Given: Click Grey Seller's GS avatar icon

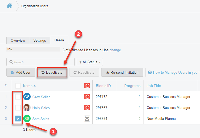Looking at the screenshot, I should pos(27,97).
